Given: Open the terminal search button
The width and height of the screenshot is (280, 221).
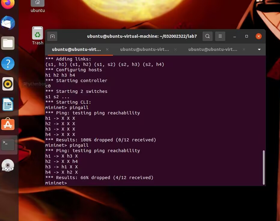Looking at the screenshot, I should click(x=207, y=36).
